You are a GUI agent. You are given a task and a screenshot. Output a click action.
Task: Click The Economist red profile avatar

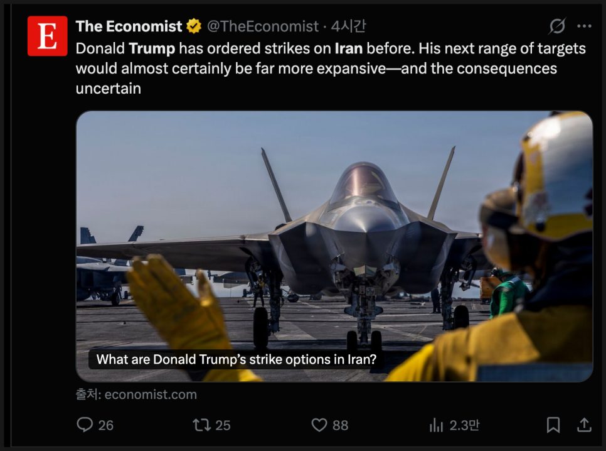pos(47,36)
